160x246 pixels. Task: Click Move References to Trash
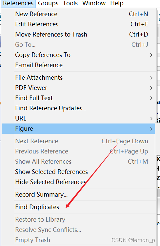pos(78,34)
